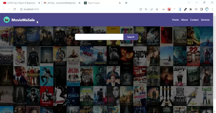Activate the color picker eyedropper extension
Viewport: 216px width, 113px height.
point(185,9)
